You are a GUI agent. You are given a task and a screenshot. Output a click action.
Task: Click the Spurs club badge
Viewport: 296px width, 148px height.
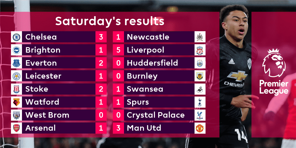click(x=200, y=102)
